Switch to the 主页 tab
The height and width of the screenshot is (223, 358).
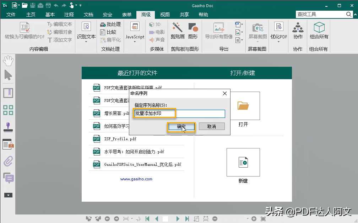pyautogui.click(x=31, y=15)
